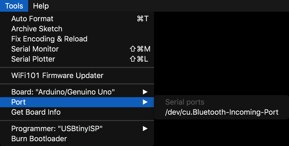The height and width of the screenshot is (146, 289).
Task: Open the Tools menu in menu bar
Action: (14, 6)
